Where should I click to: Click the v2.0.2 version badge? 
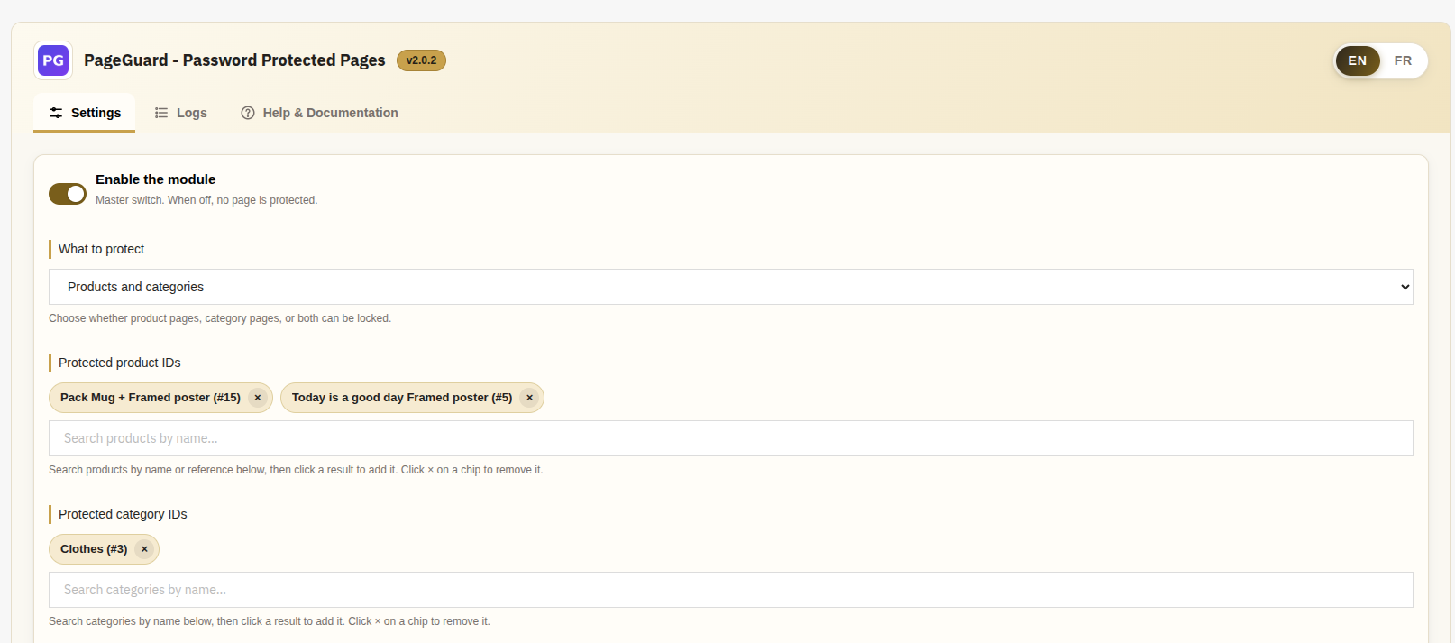point(421,60)
